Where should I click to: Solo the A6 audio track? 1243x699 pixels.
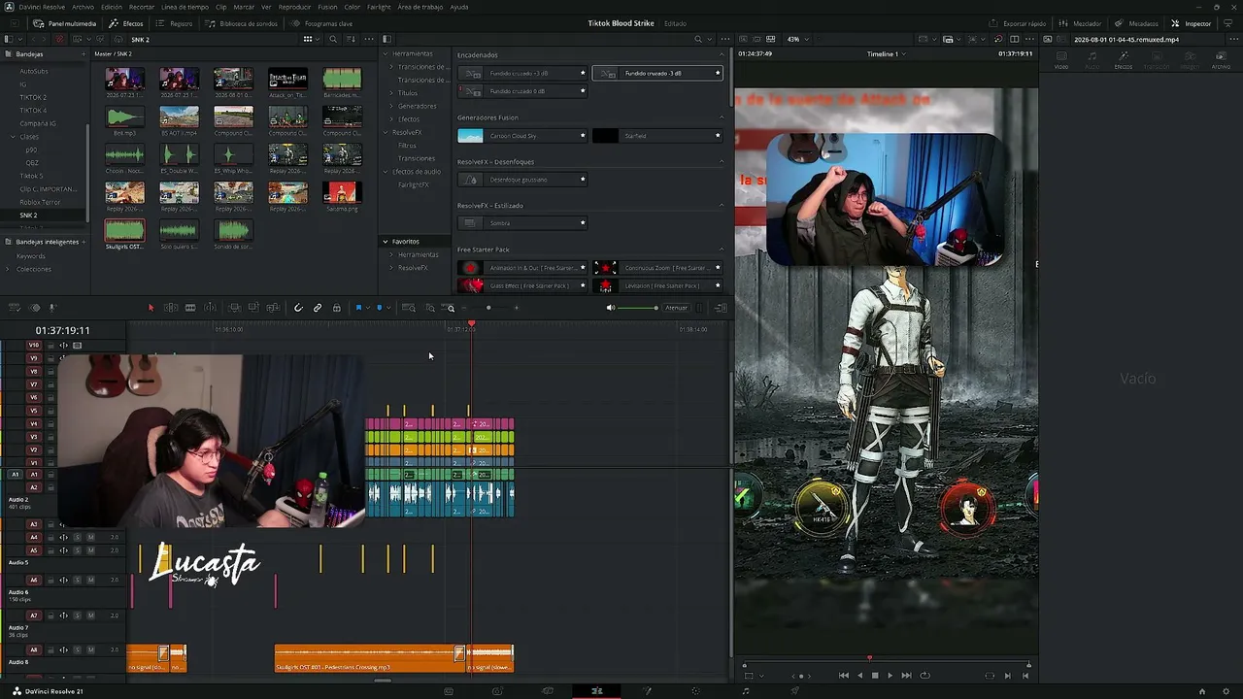coord(78,581)
